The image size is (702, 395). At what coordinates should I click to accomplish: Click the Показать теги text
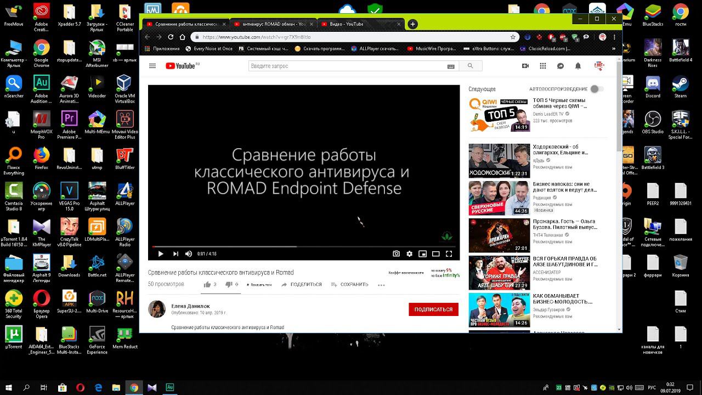(259, 285)
